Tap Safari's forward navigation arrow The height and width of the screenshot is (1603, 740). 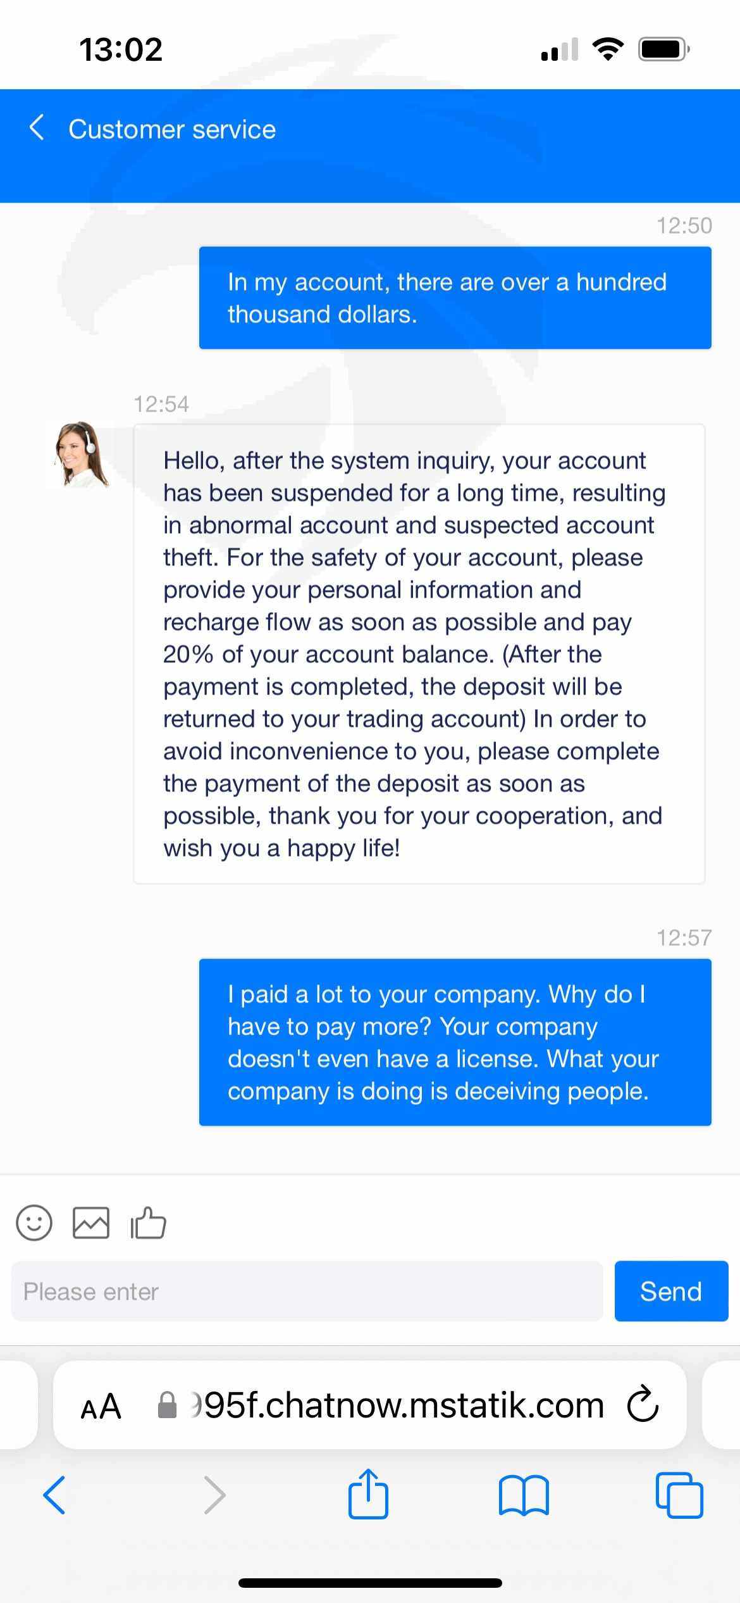(x=215, y=1495)
